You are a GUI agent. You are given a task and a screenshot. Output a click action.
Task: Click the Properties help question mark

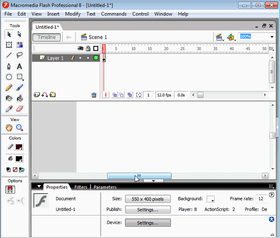271,195
